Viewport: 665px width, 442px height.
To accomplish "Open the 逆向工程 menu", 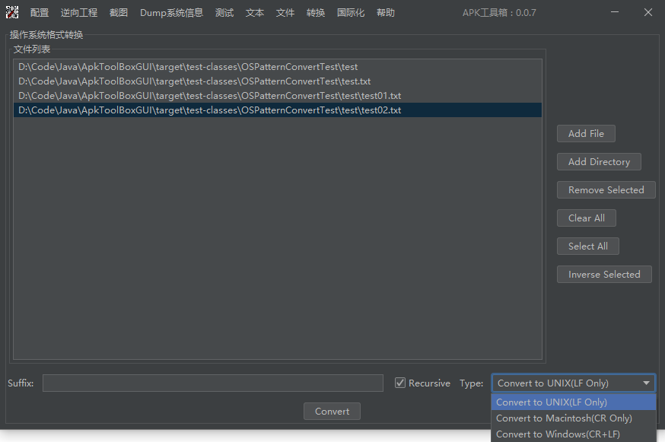I will tap(79, 13).
